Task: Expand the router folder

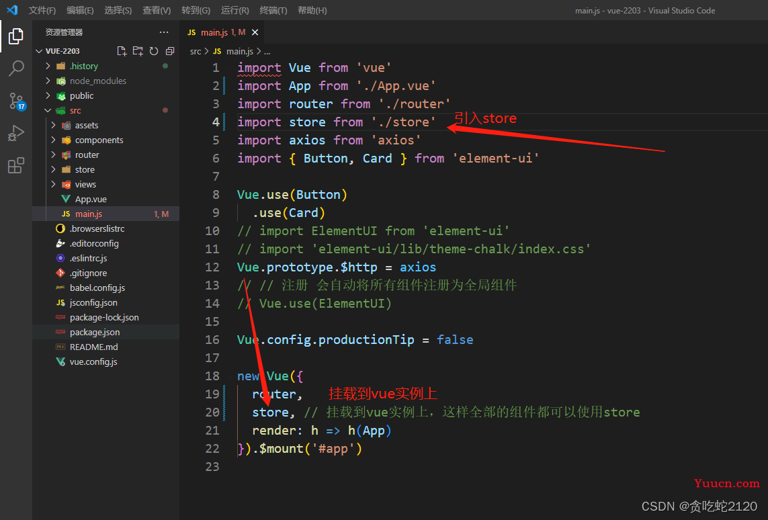Action: click(105, 155)
